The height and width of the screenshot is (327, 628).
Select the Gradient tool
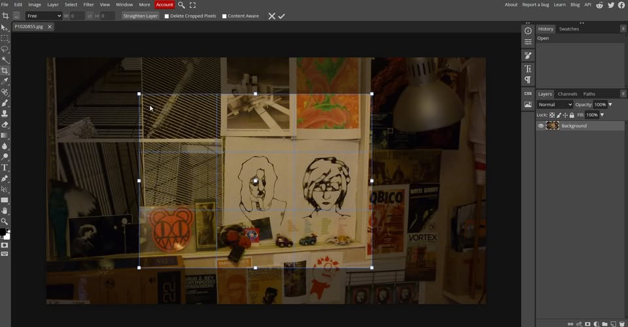(5, 136)
